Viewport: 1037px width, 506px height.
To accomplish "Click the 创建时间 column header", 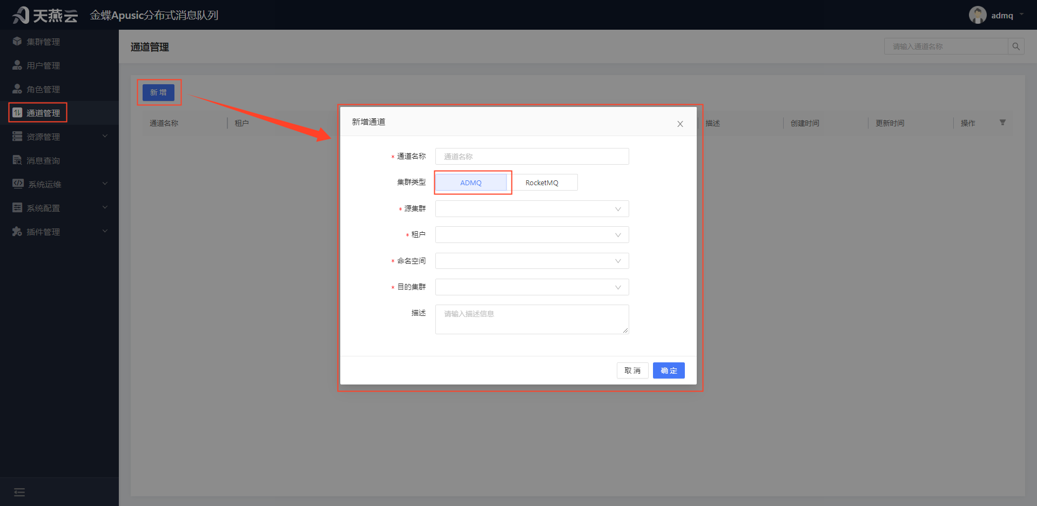I will click(805, 123).
